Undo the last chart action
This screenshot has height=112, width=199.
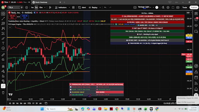(105, 8)
